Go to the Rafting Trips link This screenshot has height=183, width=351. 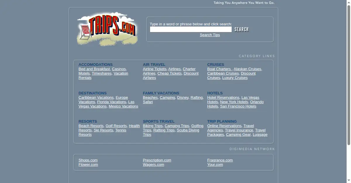coord(164,130)
